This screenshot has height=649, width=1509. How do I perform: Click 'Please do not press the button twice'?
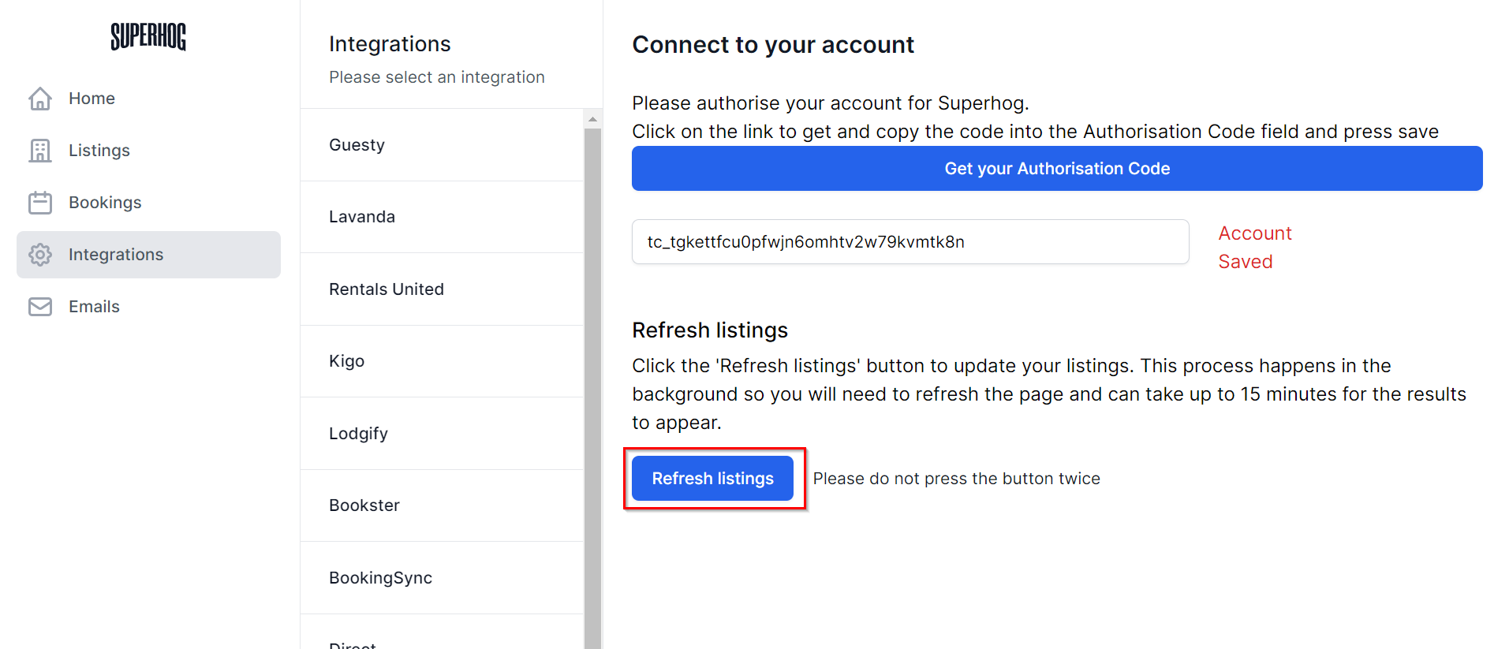pyautogui.click(x=956, y=479)
